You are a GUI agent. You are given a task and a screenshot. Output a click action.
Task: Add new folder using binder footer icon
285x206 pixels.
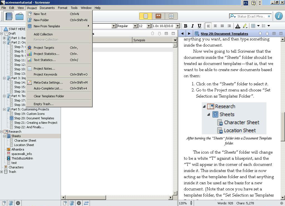(11, 203)
